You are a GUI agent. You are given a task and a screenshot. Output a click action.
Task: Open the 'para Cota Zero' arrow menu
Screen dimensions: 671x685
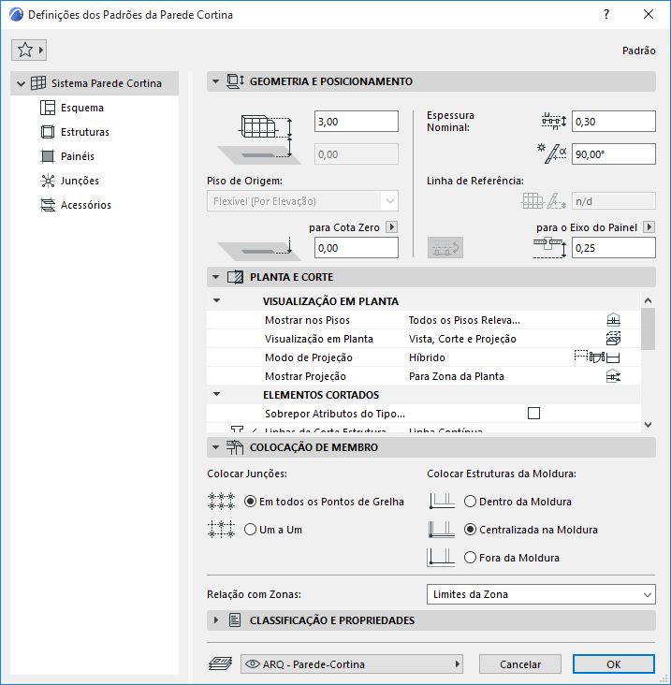pos(391,227)
